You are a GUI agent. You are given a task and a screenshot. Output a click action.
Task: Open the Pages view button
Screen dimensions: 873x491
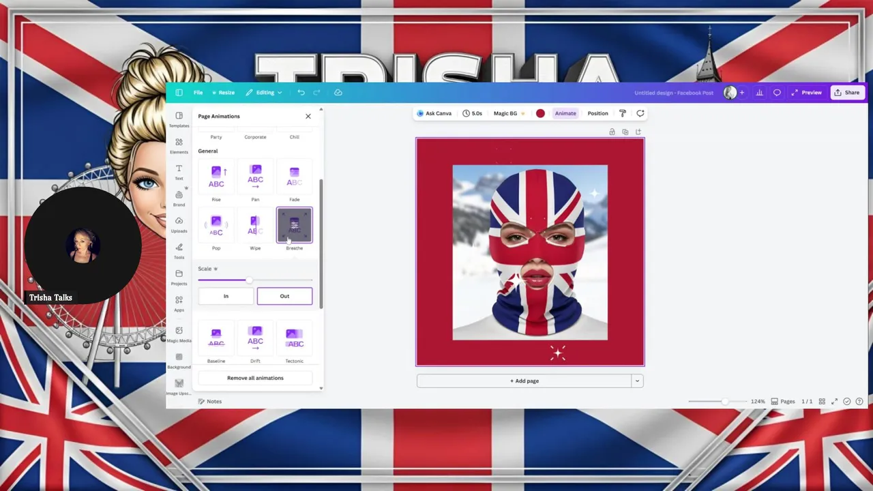click(784, 402)
